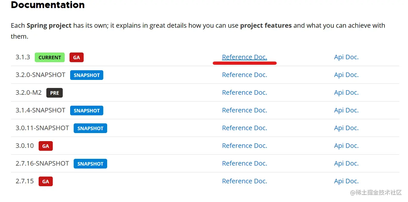The height and width of the screenshot is (202, 408).
Task: Select the 3.1.3 version number text
Action: coord(23,57)
